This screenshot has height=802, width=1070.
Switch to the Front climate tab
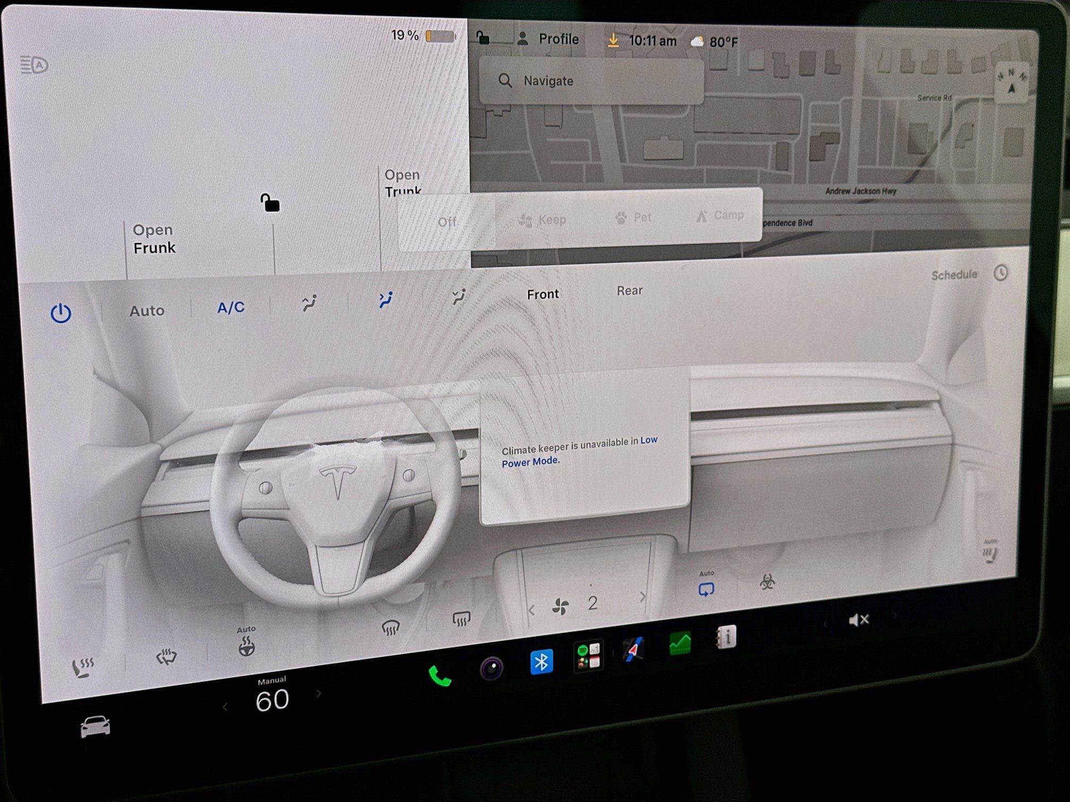pyautogui.click(x=542, y=294)
